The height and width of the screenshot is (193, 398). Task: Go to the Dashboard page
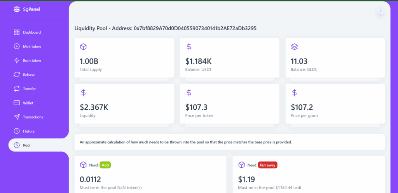coord(32,33)
